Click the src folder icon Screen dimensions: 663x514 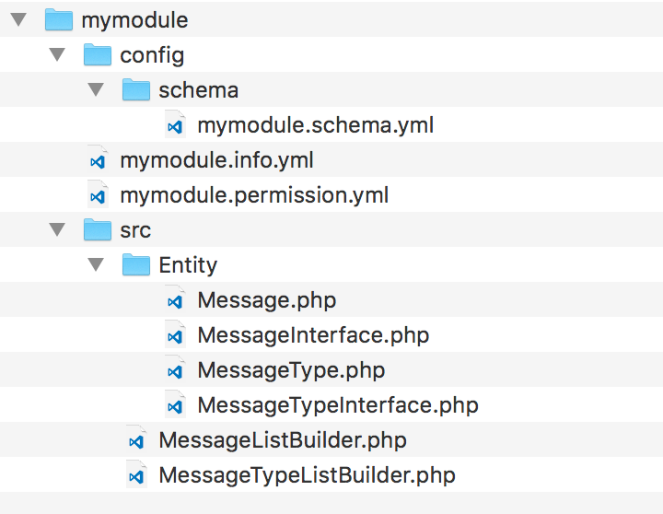tap(98, 229)
